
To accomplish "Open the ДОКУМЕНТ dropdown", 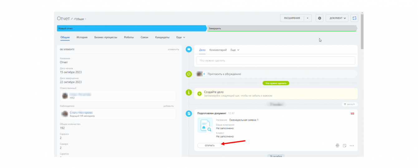I will (x=337, y=18).
